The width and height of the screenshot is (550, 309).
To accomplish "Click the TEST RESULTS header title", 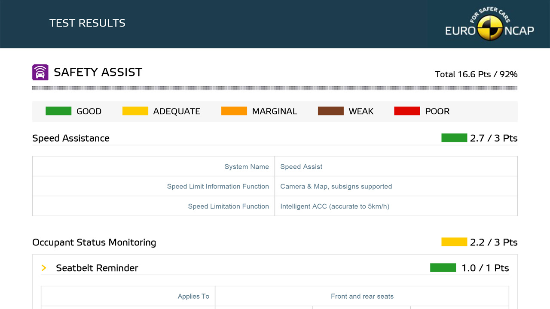I will tap(87, 23).
